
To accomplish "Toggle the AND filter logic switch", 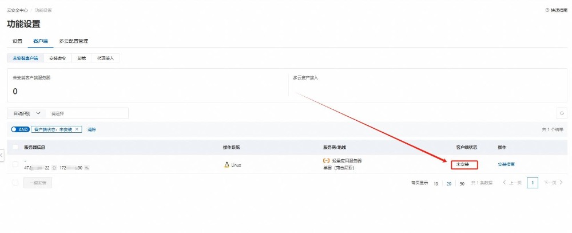I will pyautogui.click(x=20, y=129).
